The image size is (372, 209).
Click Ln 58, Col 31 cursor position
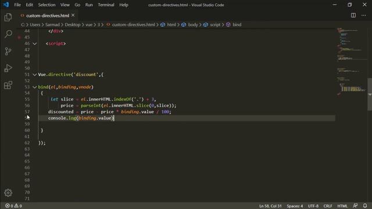(270, 206)
